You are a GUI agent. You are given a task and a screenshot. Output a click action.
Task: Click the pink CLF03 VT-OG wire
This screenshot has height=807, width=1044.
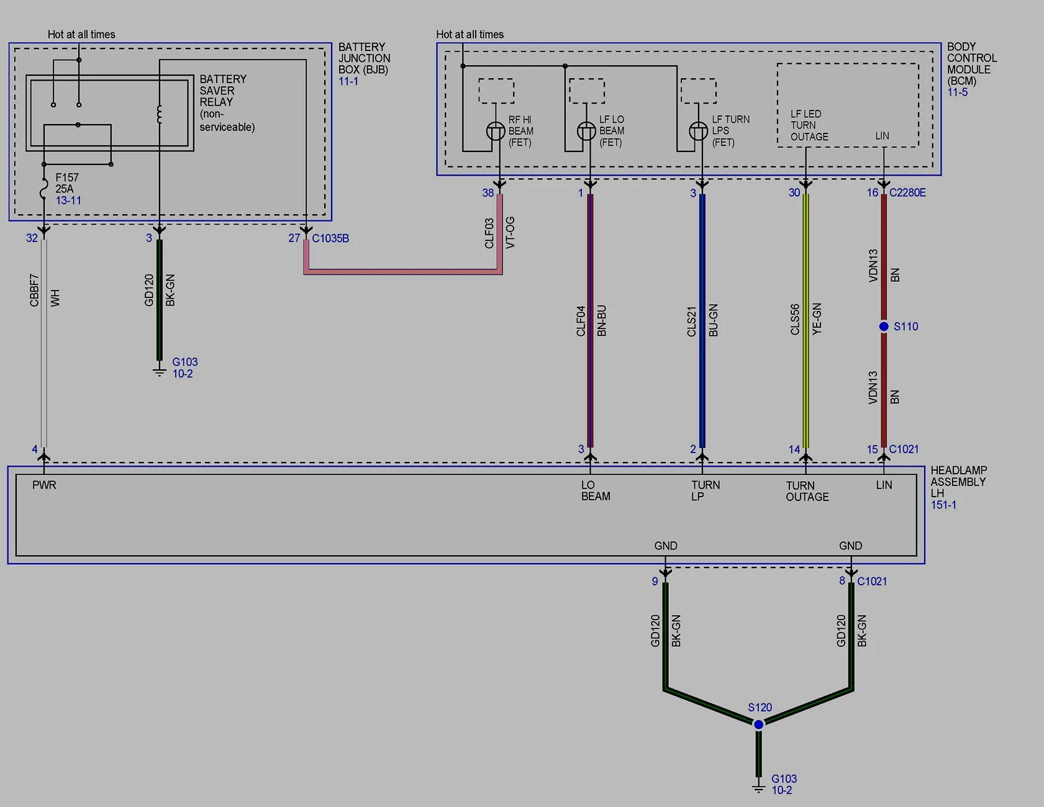[x=404, y=271]
